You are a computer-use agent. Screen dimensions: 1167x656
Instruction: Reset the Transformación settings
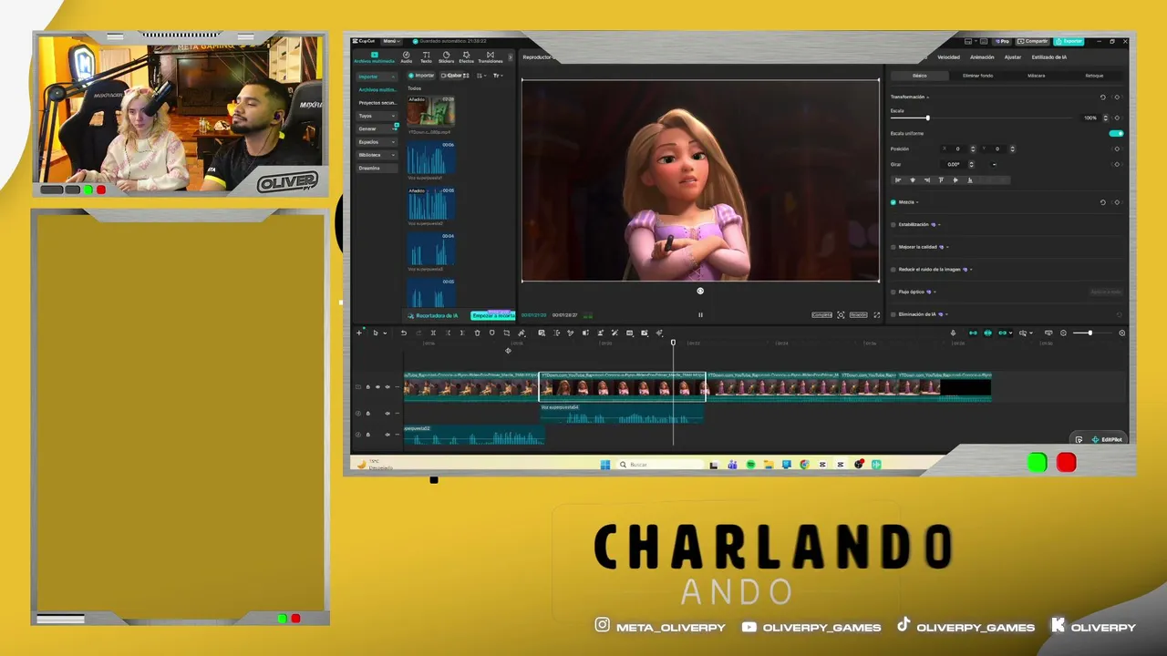coord(1102,97)
